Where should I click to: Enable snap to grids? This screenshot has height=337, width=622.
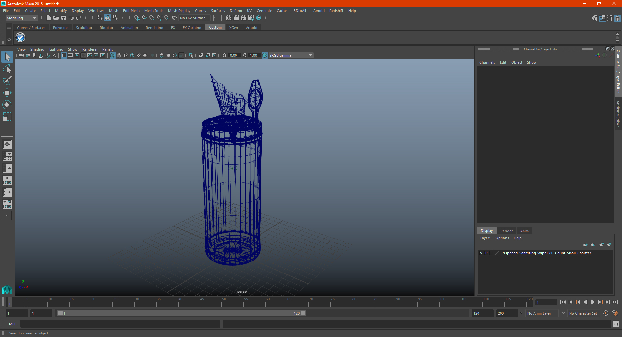click(x=137, y=18)
